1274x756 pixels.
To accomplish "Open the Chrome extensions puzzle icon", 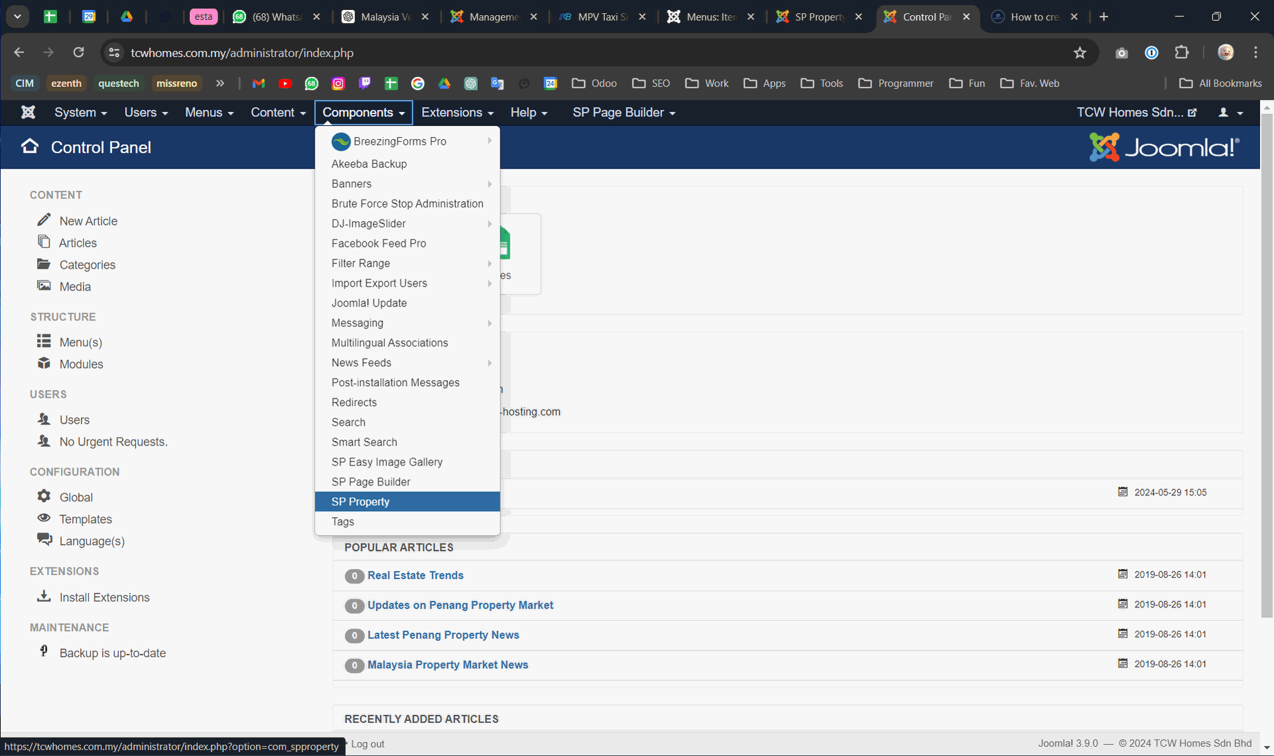I will point(1182,52).
